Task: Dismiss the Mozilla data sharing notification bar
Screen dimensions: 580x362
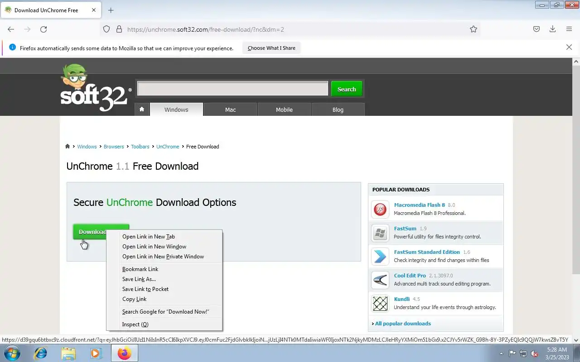Action: pyautogui.click(x=569, y=47)
